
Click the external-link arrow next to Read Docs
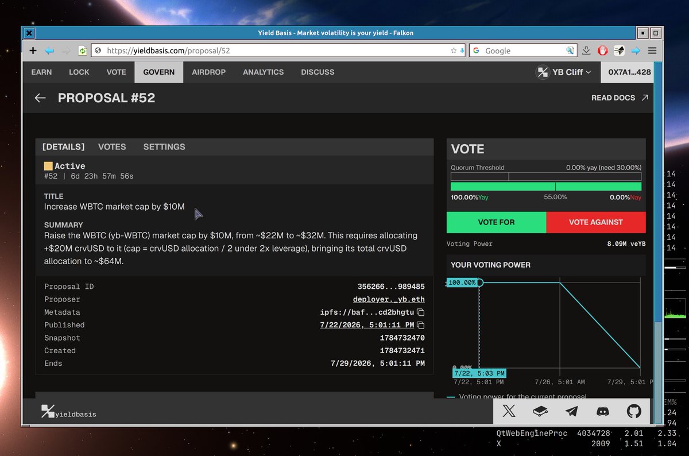point(645,98)
